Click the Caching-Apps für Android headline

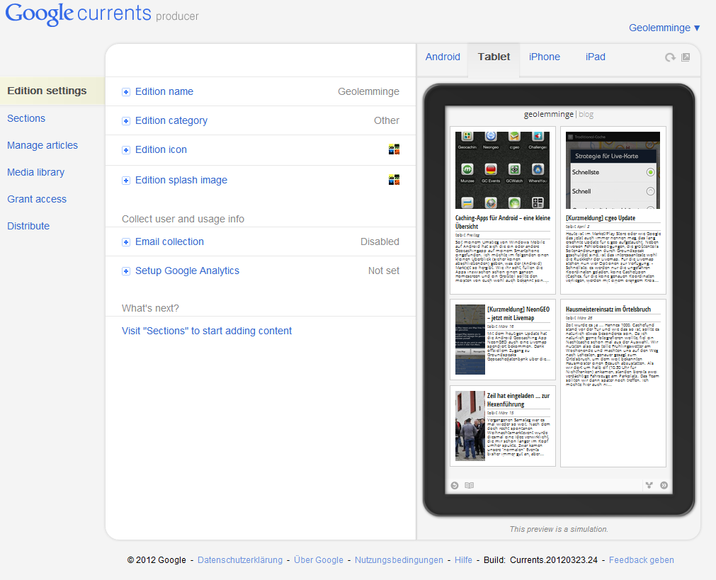[503, 222]
